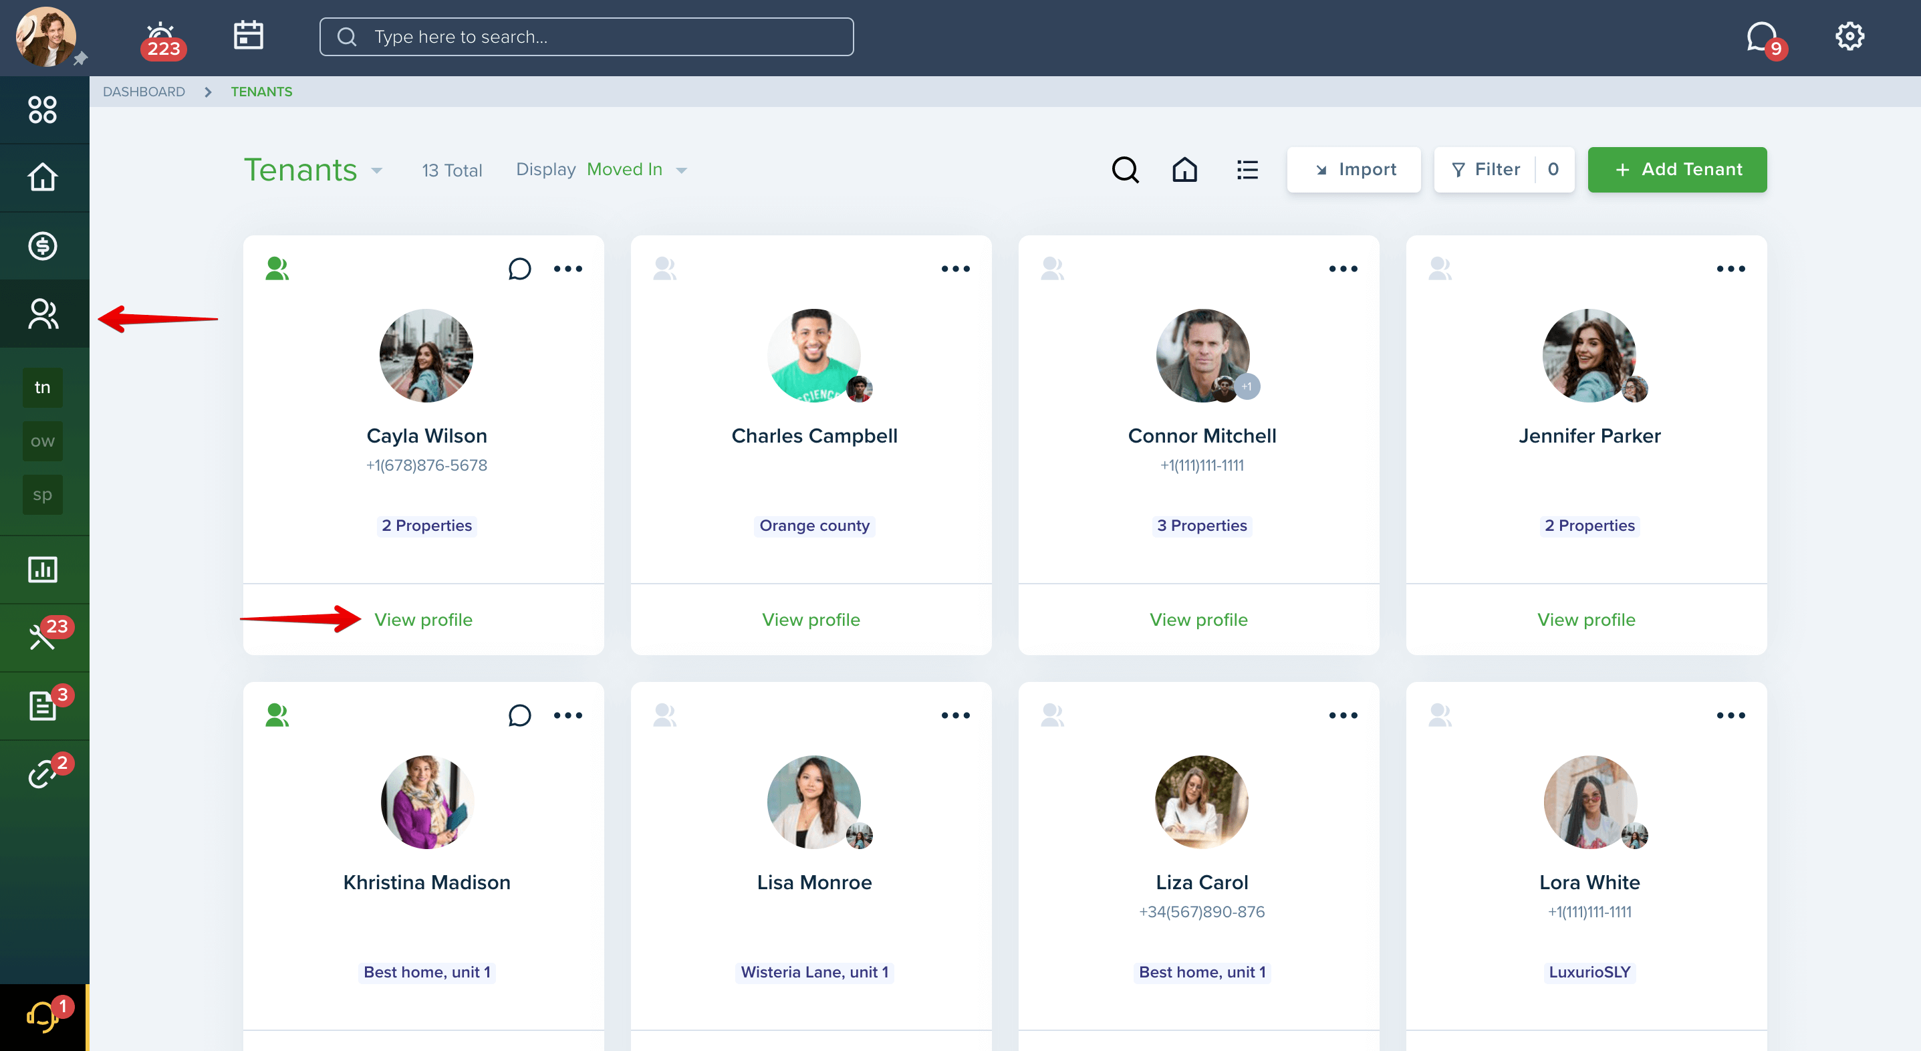This screenshot has width=1921, height=1051.
Task: Click Connor Mitchell's '3 Properties' tag
Action: tap(1202, 526)
